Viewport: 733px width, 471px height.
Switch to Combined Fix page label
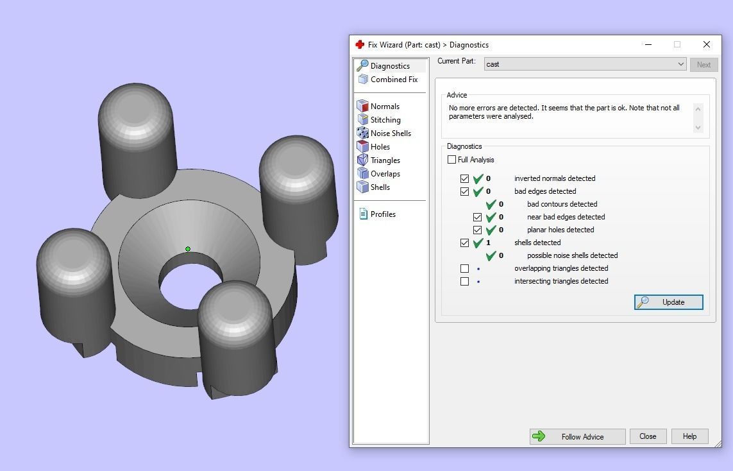[x=394, y=80]
